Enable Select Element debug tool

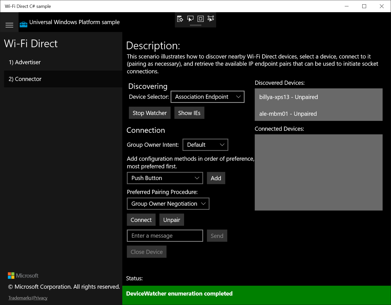pyautogui.click(x=190, y=19)
